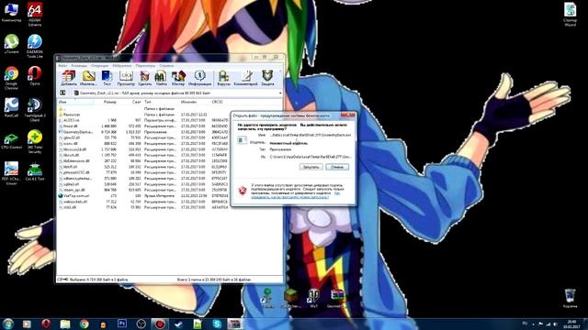Open the Файл menu in WinRAR
This screenshot has width=588, height=330.
pos(62,66)
